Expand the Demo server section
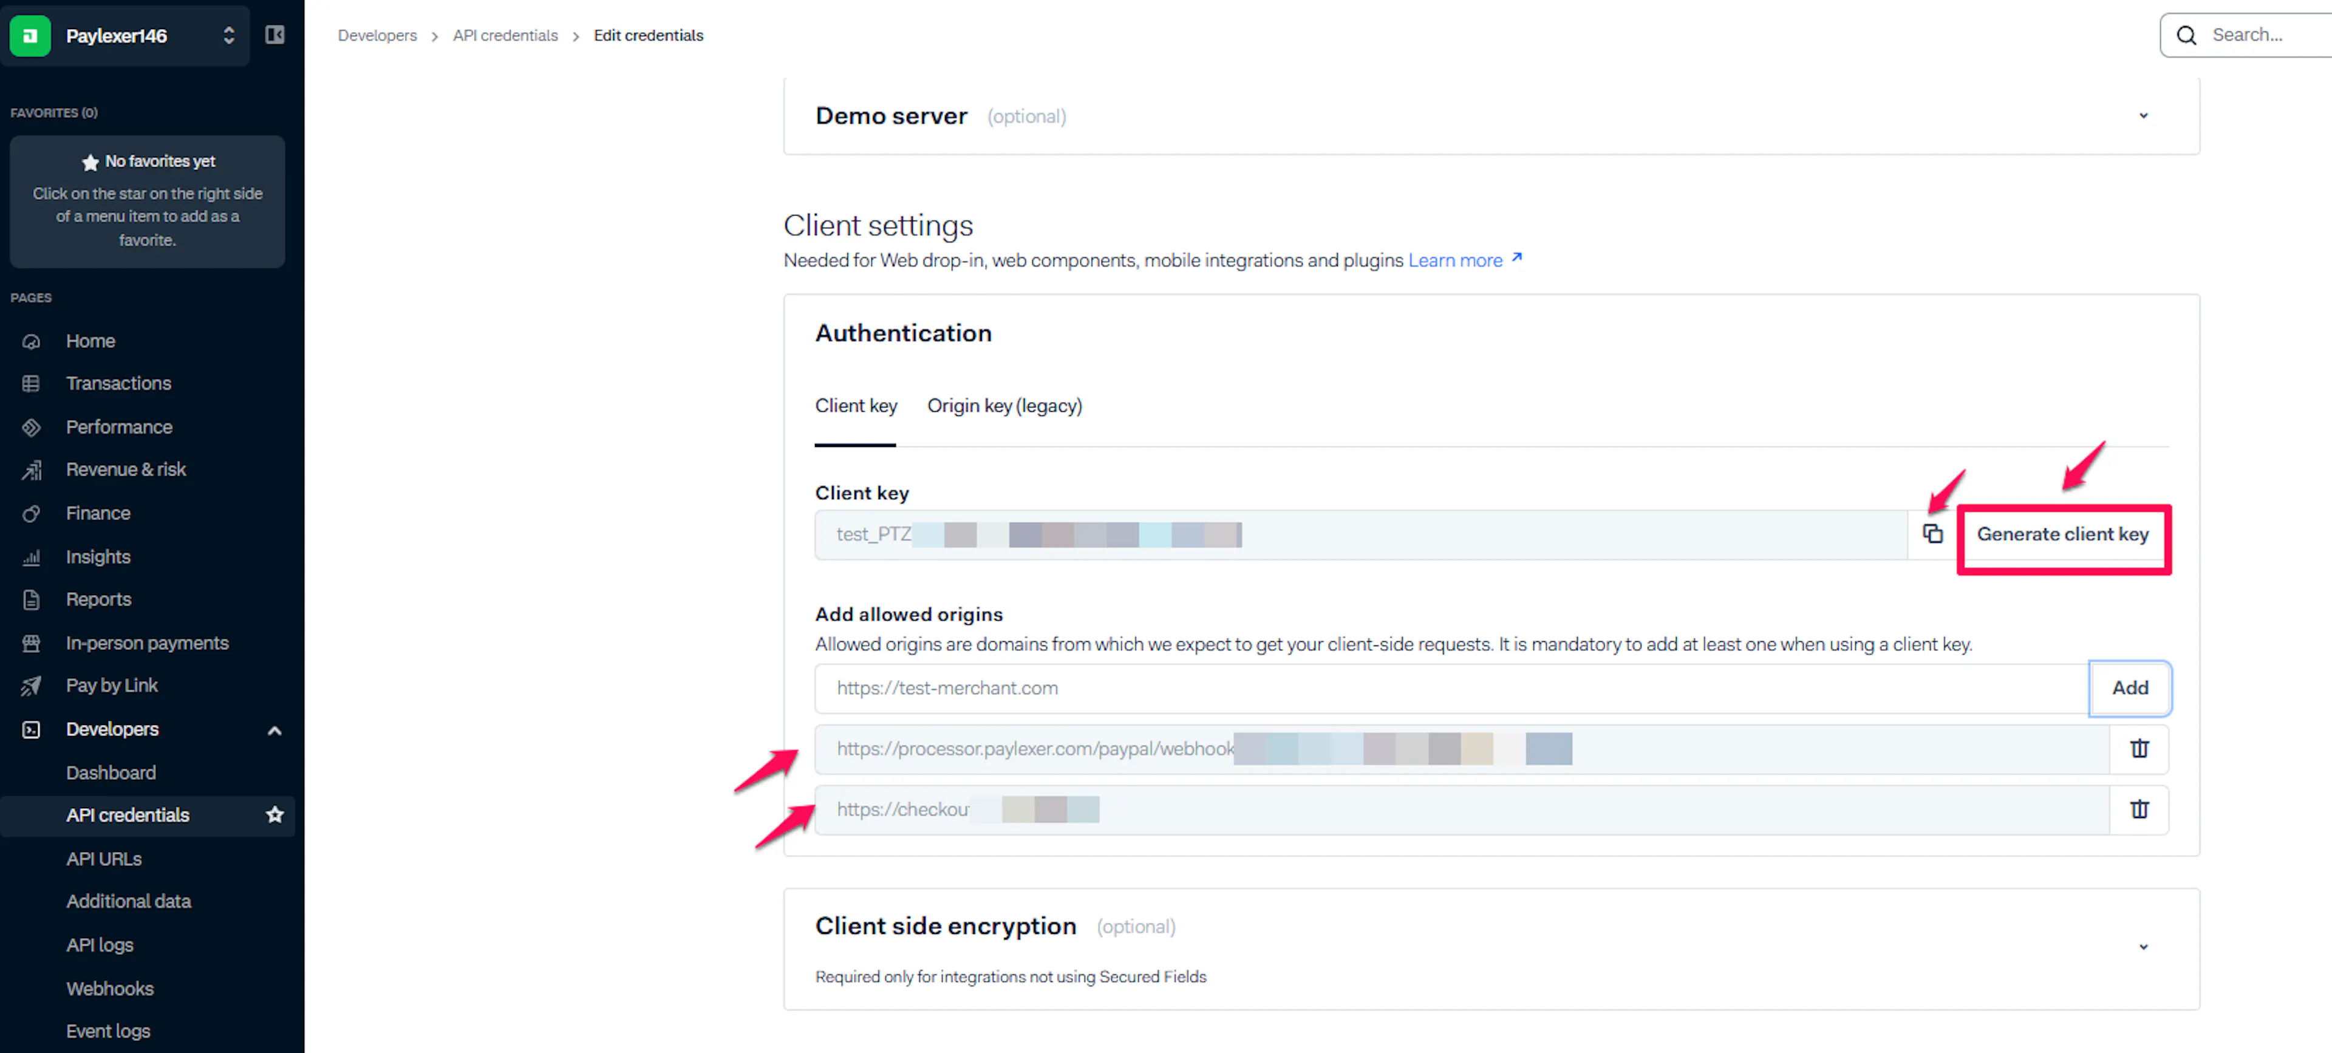This screenshot has width=2332, height=1053. (2143, 116)
